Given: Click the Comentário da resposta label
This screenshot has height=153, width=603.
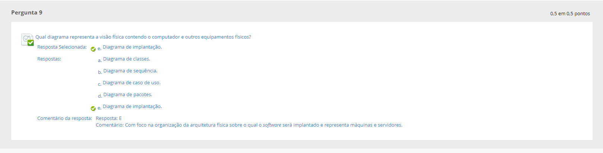Looking at the screenshot, I should (64, 118).
